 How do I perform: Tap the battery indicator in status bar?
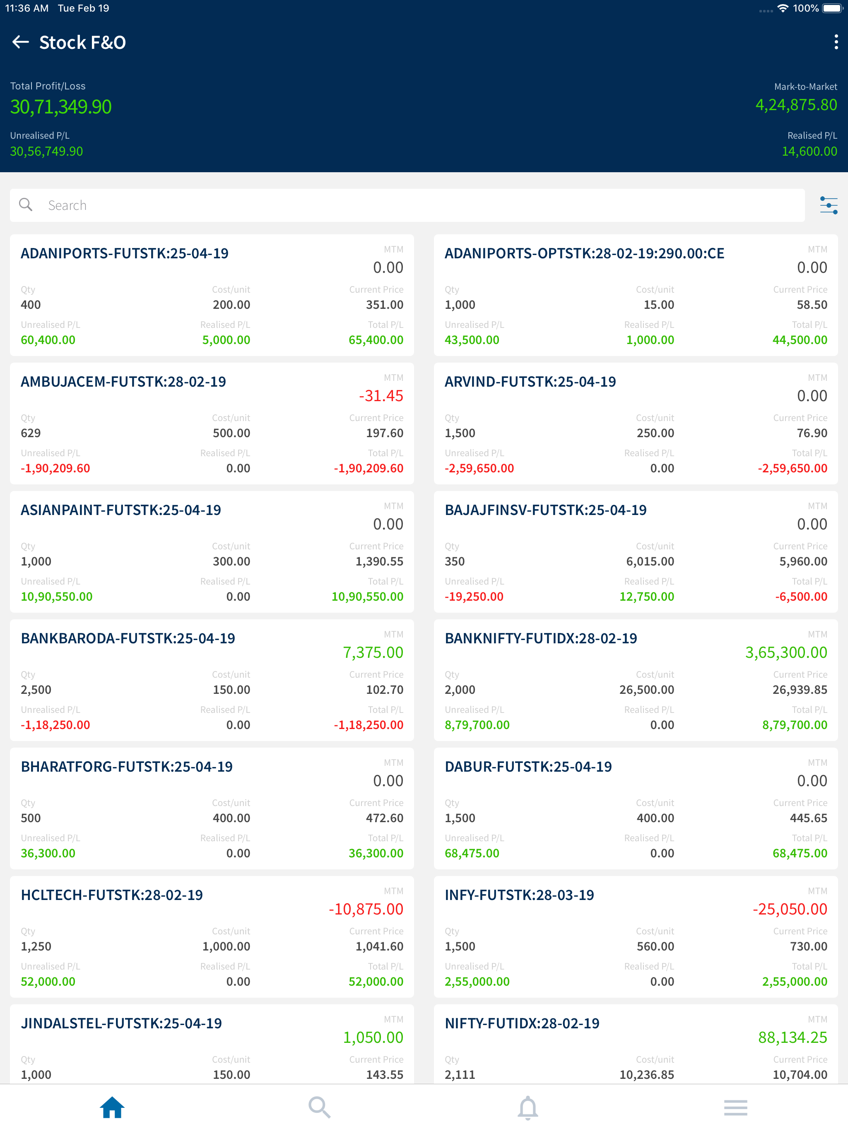pos(832,8)
